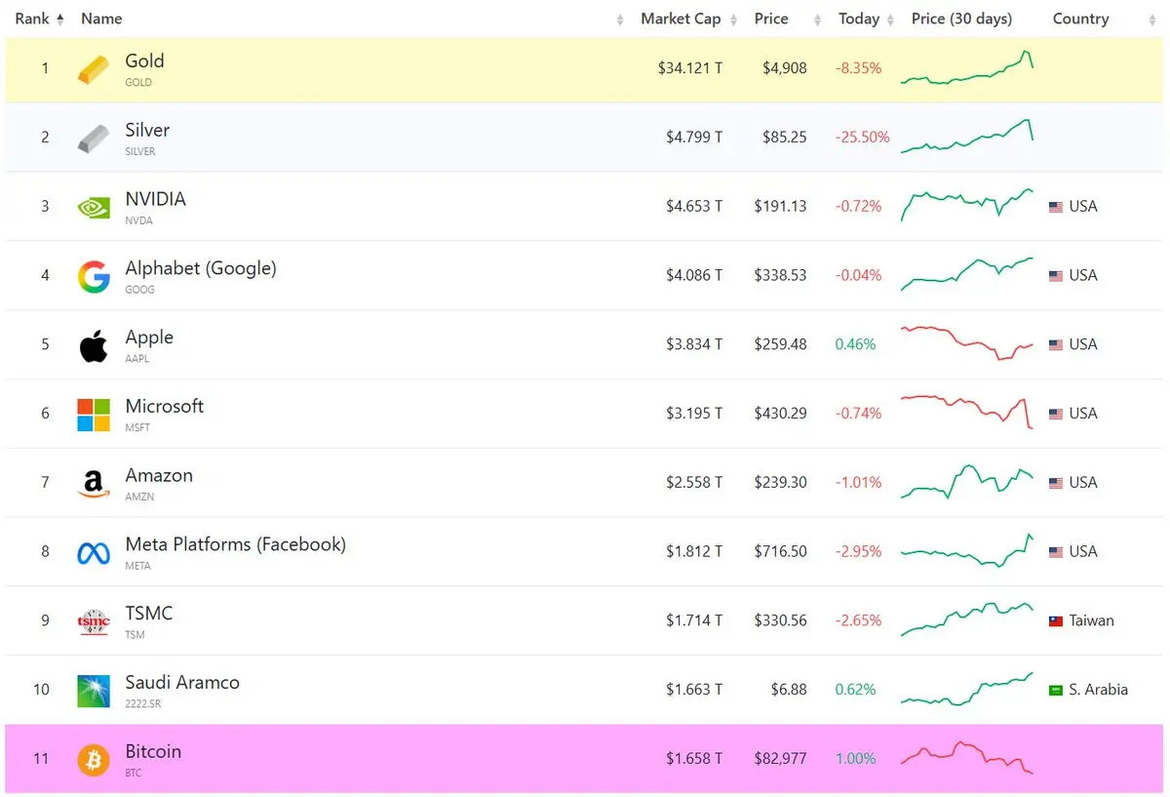Sort table by Today column

(859, 19)
